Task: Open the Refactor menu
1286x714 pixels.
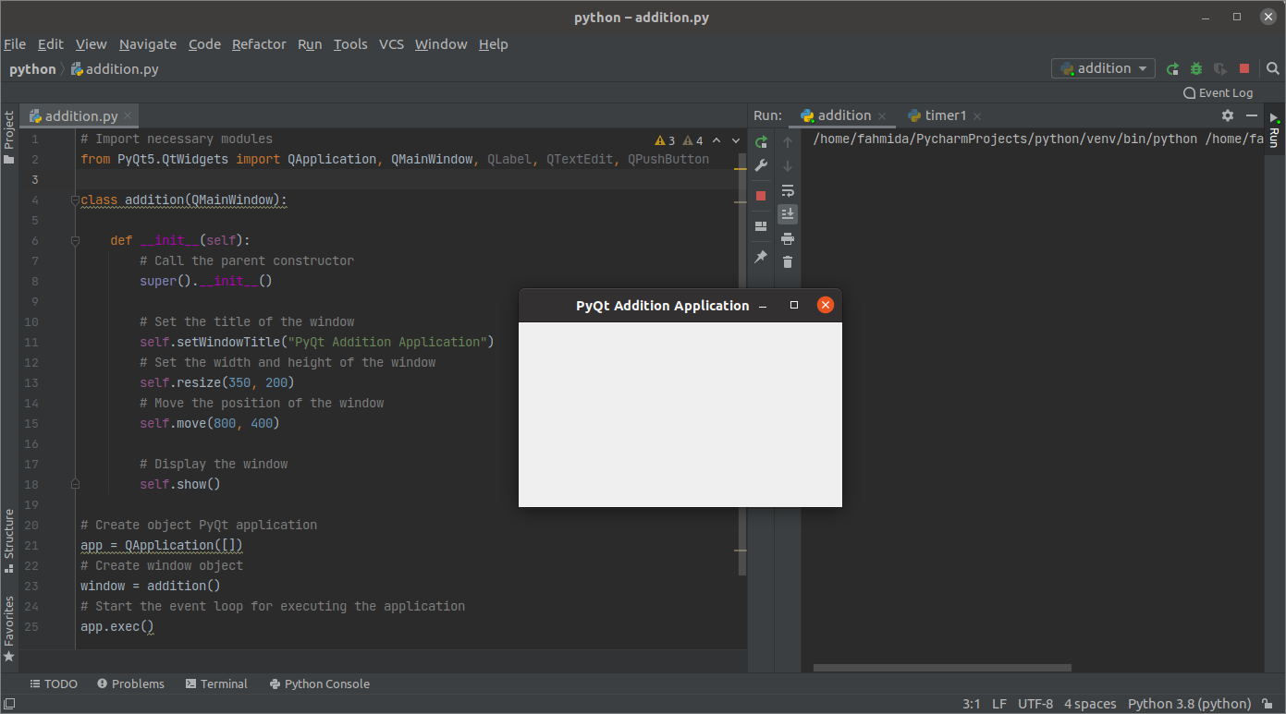Action: (x=259, y=44)
